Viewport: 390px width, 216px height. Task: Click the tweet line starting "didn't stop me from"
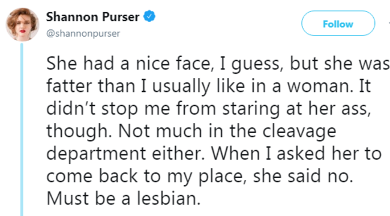[208, 109]
